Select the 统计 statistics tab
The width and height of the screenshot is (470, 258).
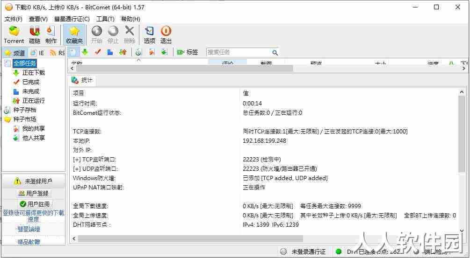82,80
